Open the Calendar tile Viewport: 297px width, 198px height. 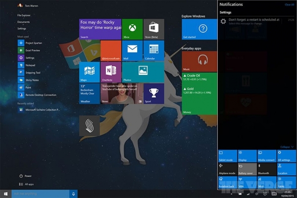(154, 50)
